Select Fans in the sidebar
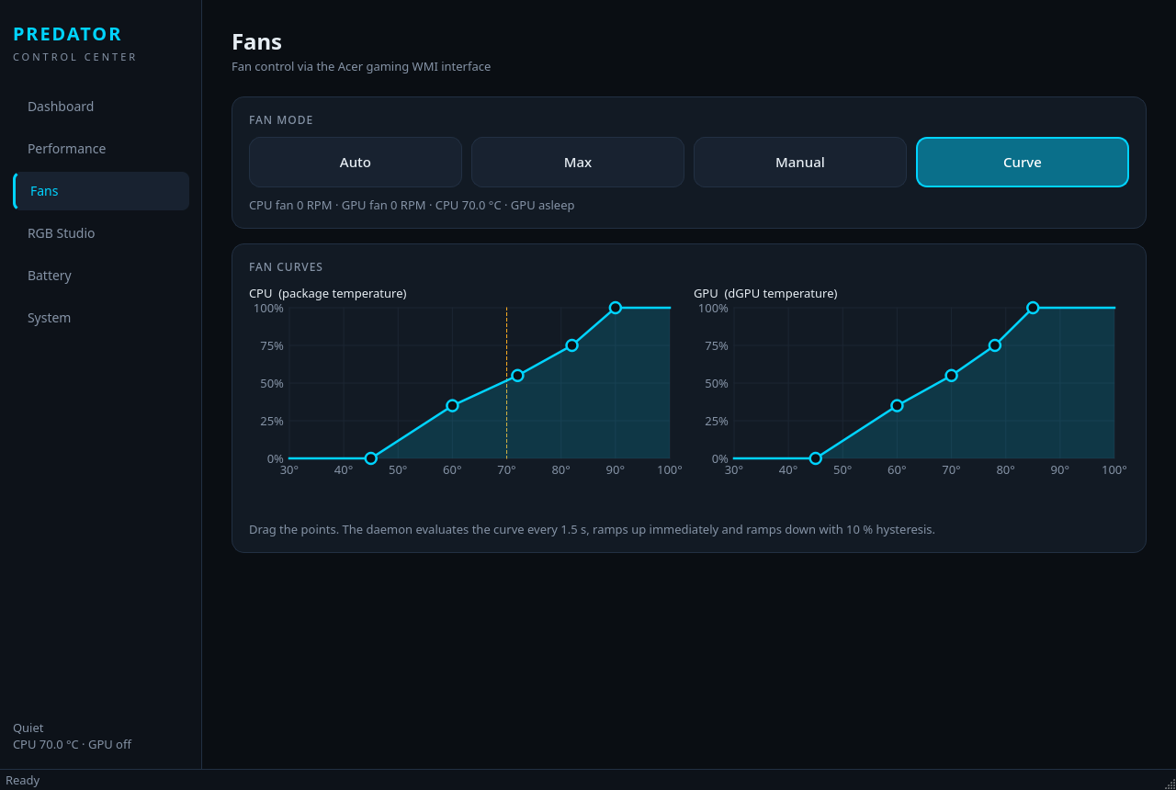This screenshot has width=1176, height=790. 101,191
